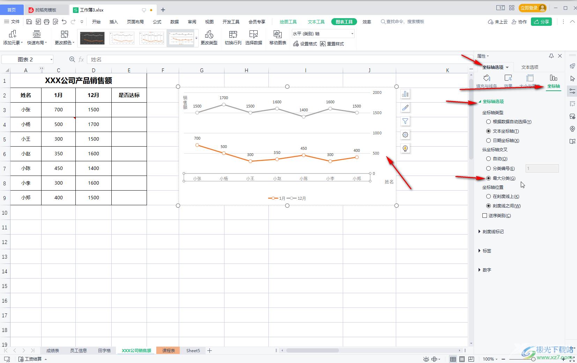Switch to normal view icon in status bar

click(453, 359)
